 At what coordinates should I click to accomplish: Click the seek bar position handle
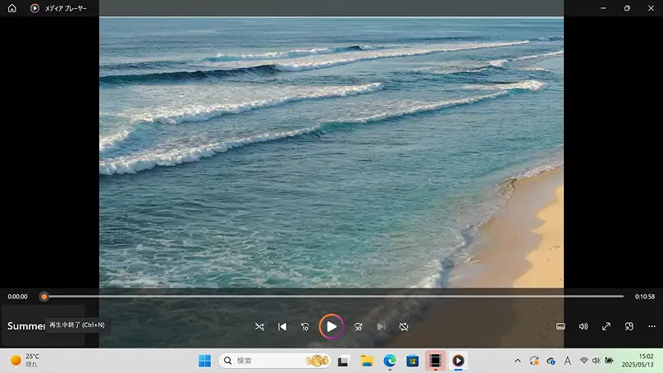44,297
